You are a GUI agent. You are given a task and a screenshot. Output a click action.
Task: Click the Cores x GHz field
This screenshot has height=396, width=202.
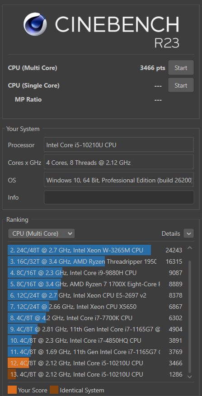(x=119, y=163)
